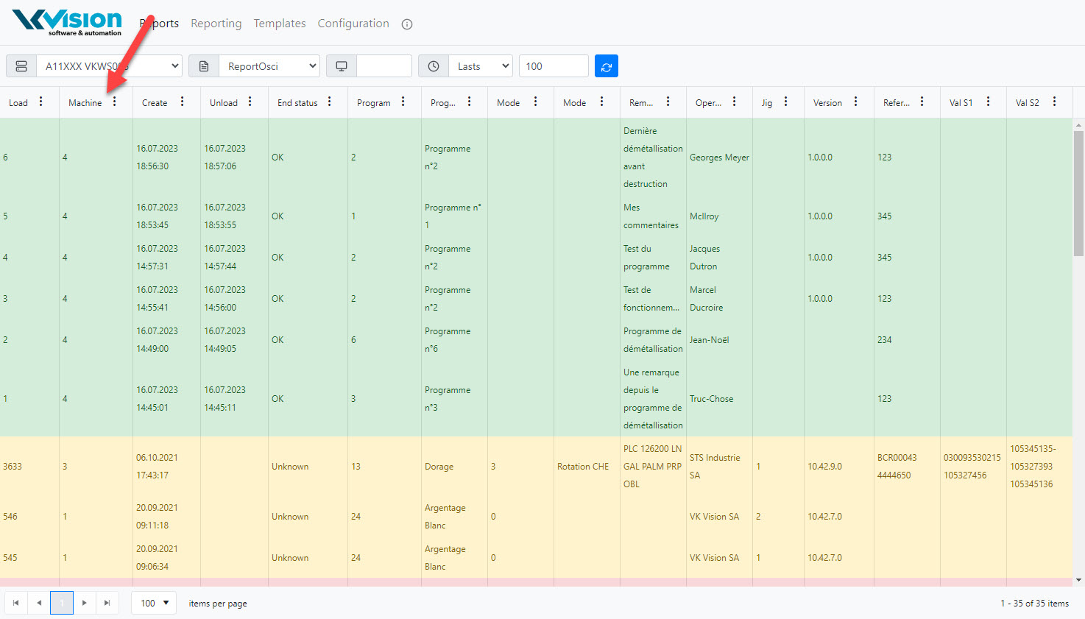
Task: Open the Version column options menu
Action: 855,102
